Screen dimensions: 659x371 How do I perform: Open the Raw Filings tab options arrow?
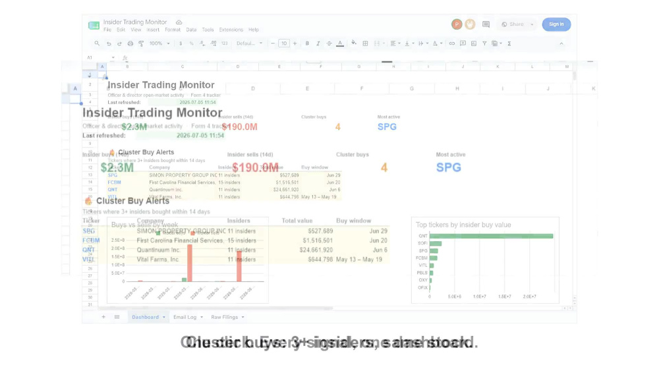243,317
